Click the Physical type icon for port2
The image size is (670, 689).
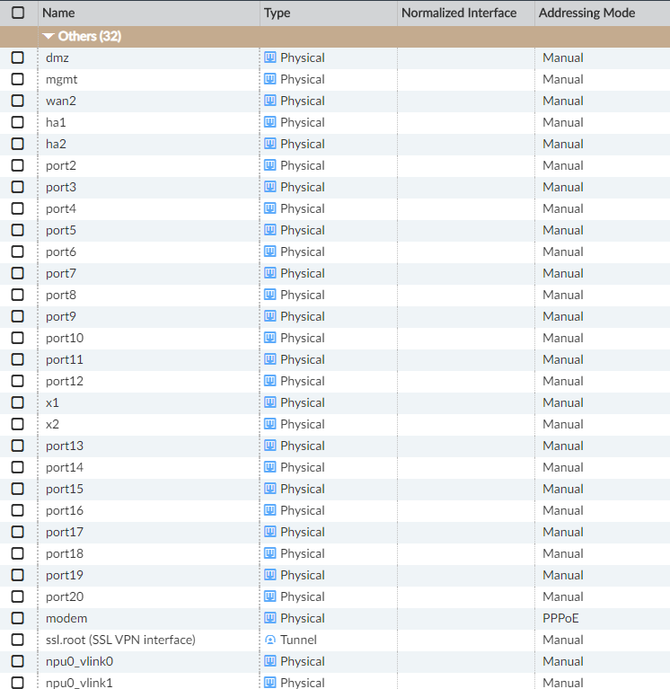[x=270, y=165]
